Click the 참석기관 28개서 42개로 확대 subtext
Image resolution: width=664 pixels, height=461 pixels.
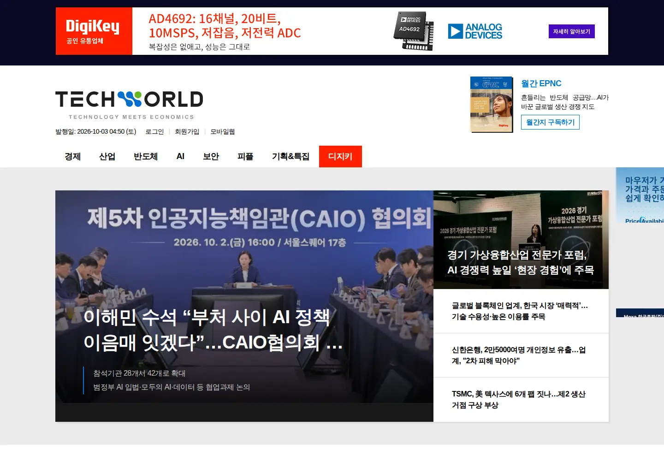(139, 373)
